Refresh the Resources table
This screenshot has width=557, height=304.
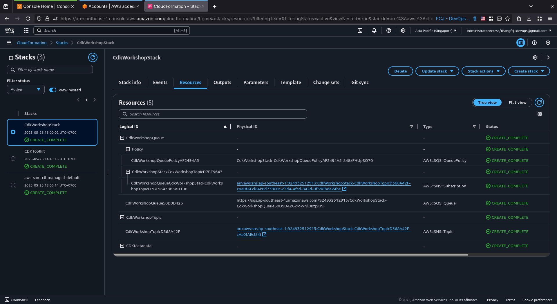(539, 102)
